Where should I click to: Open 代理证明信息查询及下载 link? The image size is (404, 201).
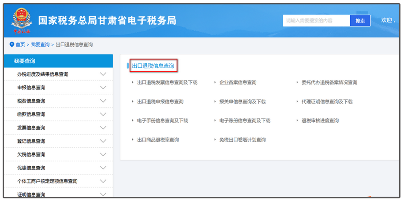click(327, 102)
